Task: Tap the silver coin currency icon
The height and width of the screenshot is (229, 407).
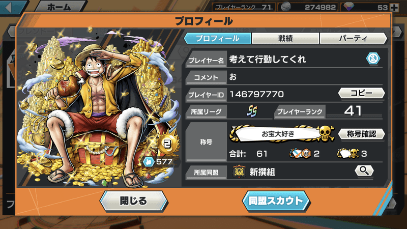Action: 286,7
